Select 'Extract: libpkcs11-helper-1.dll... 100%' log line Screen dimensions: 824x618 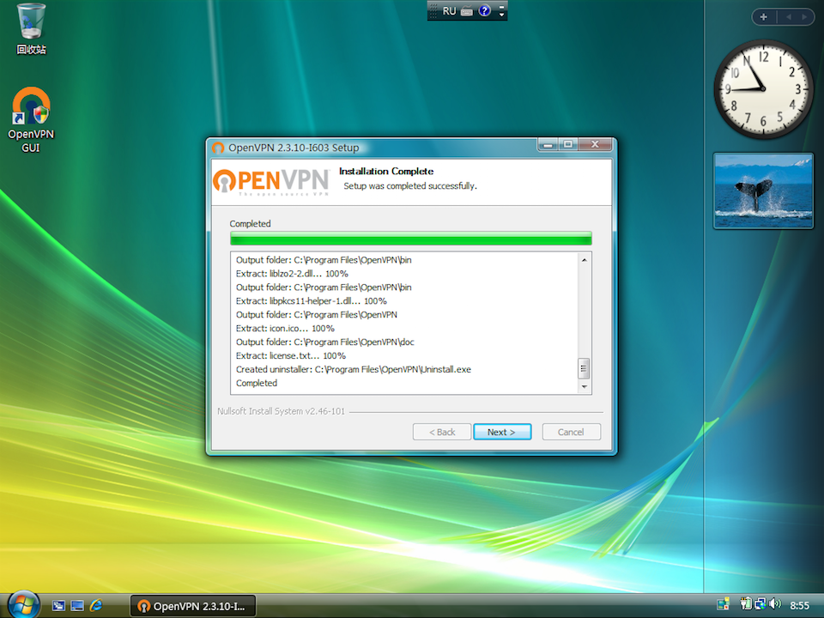311,301
